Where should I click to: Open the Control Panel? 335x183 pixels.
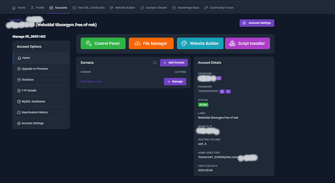pos(103,43)
